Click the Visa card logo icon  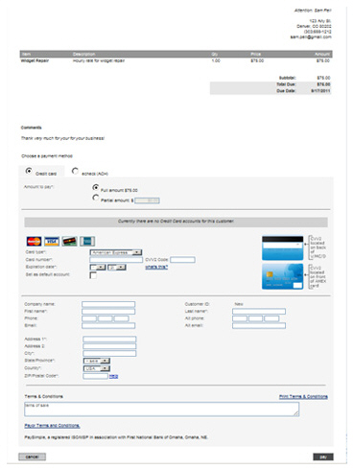52,242
